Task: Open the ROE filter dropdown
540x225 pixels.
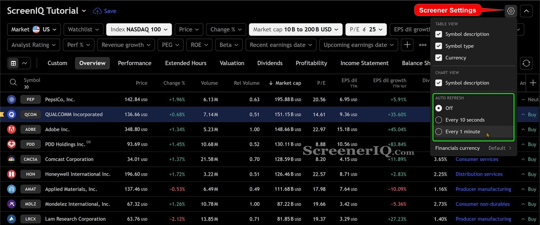Action: [x=199, y=45]
